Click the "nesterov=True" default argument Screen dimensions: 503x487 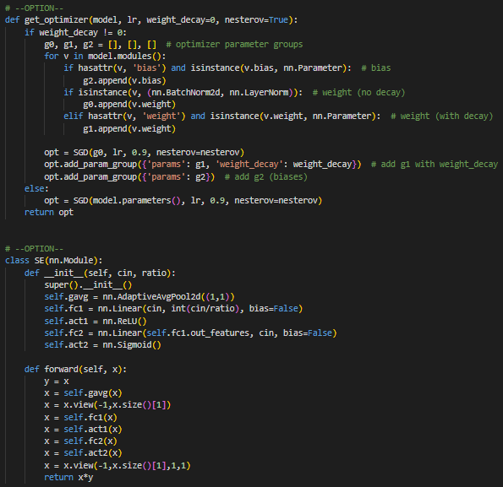pyautogui.click(x=256, y=20)
